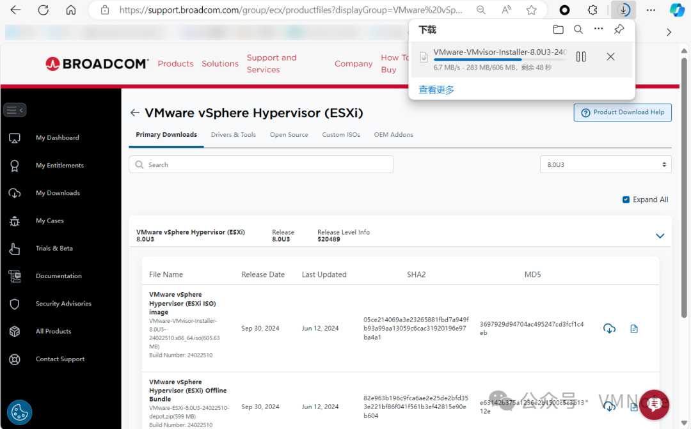Open the browser settings ellipsis menu
Viewport: 691px width, 429px height.
(651, 10)
